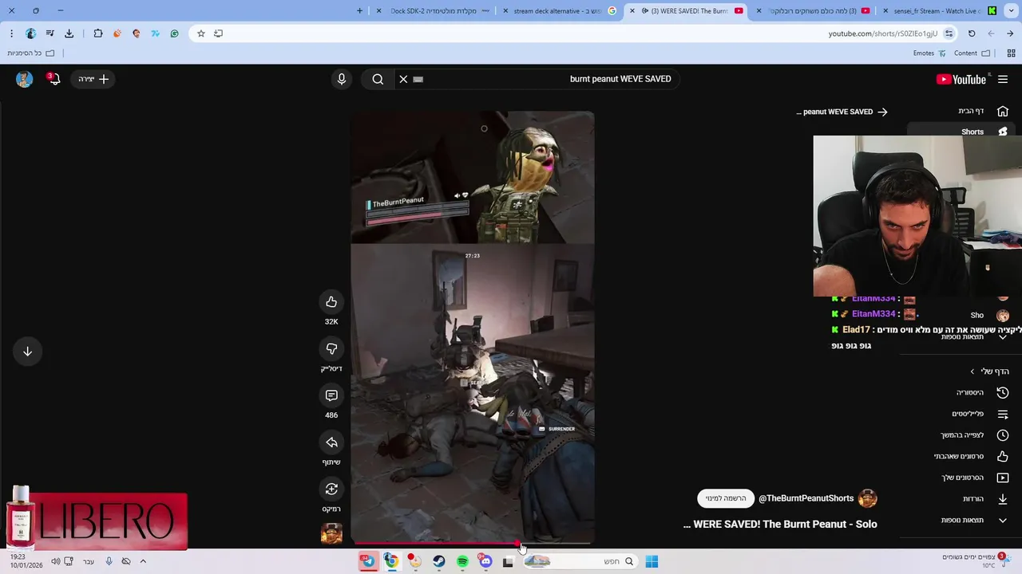Open @TheBurntPeanutShorts channel link
The image size is (1022, 574).
pyautogui.click(x=806, y=498)
